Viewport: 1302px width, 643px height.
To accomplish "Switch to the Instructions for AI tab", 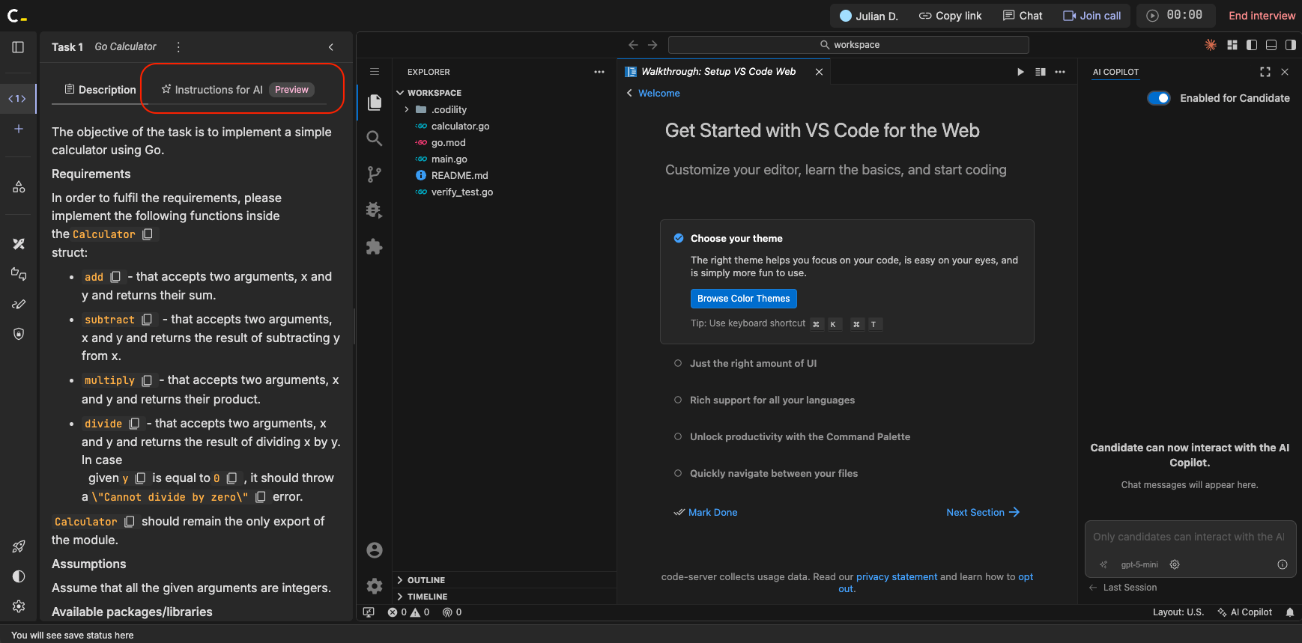I will 238,90.
